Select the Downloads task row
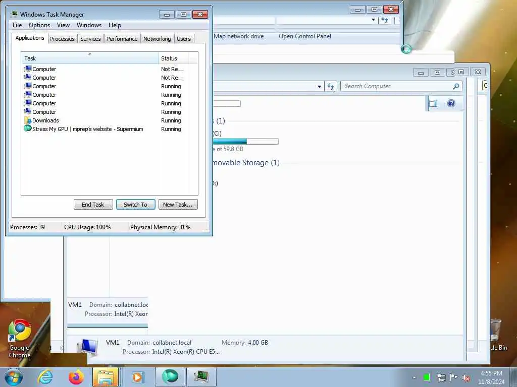517x387 pixels. 110,120
